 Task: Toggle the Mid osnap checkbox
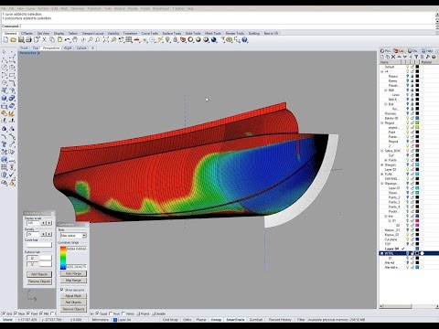pyautogui.click(x=40, y=313)
